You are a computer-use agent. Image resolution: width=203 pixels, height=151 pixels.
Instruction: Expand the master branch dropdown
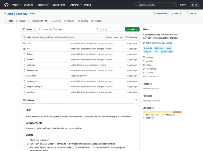point(29,29)
